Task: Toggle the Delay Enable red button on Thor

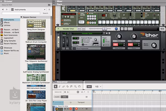Action: click(115, 44)
